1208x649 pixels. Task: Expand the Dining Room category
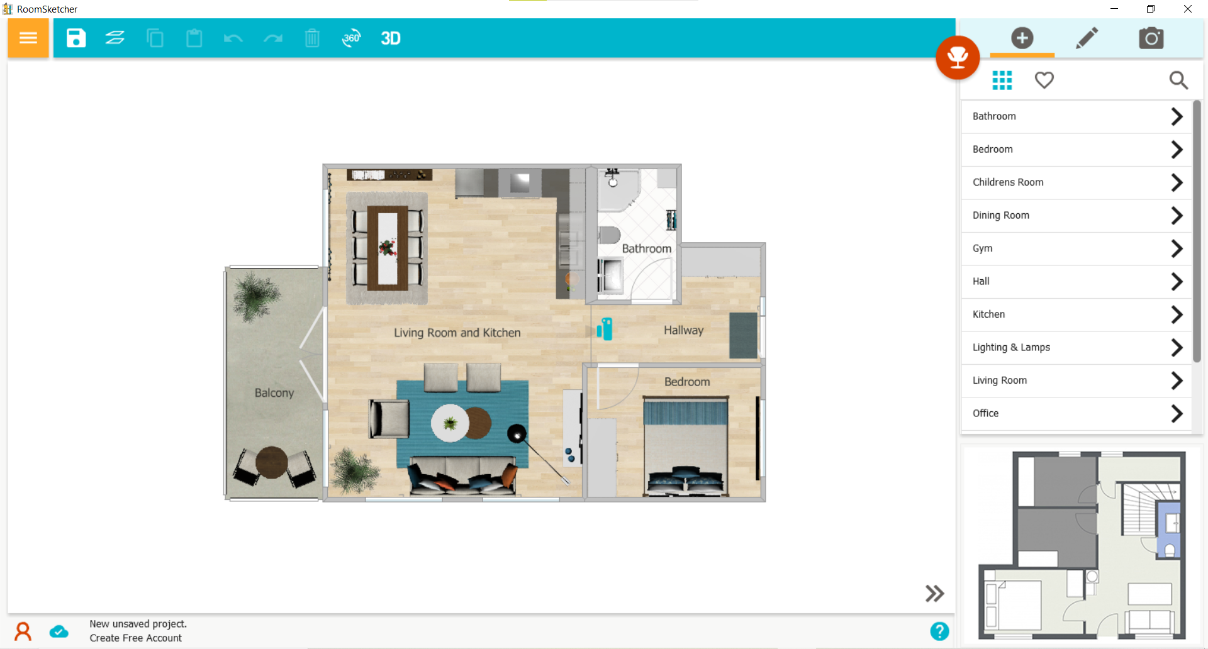point(1077,216)
